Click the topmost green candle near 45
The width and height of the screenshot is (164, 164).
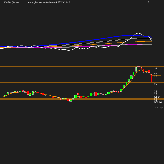coord(136,69)
